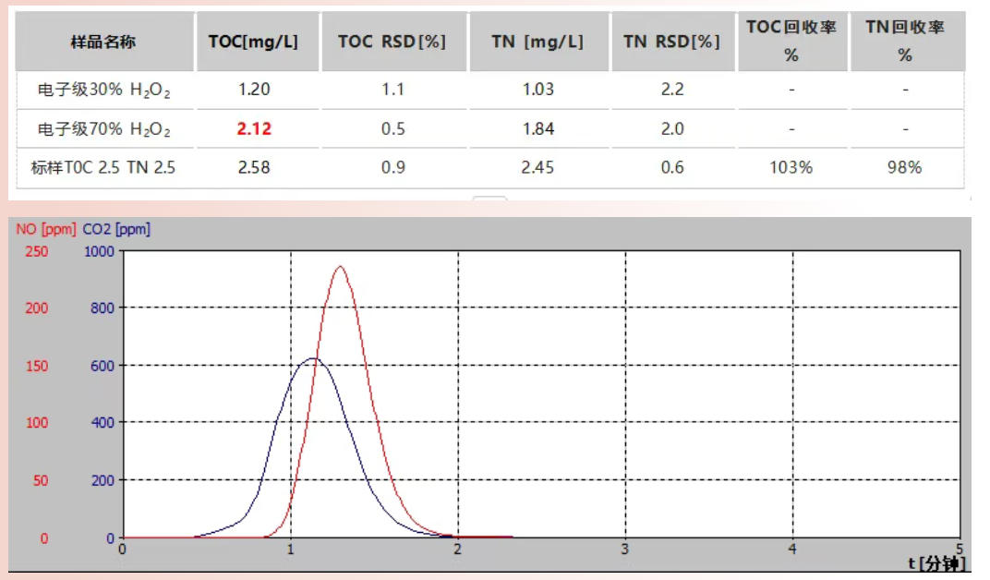
Task: Select the 2.58 TOC value cell
Action: [x=254, y=167]
